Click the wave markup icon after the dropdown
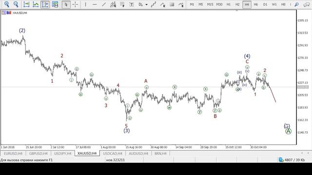Screen dimensions: 312x175 pyautogui.click(x=153, y=4)
